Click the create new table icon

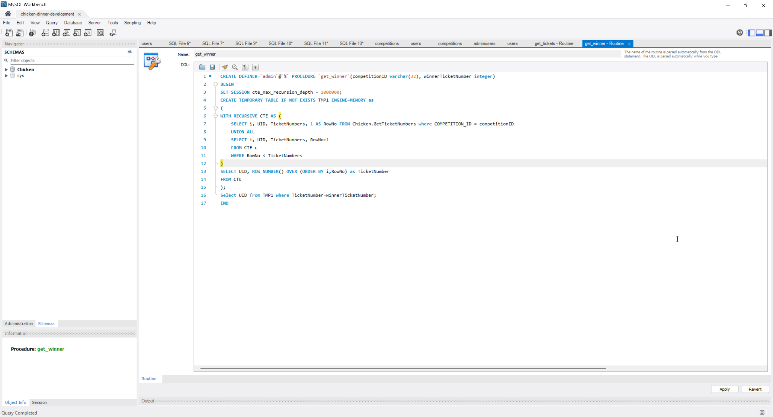(x=56, y=33)
